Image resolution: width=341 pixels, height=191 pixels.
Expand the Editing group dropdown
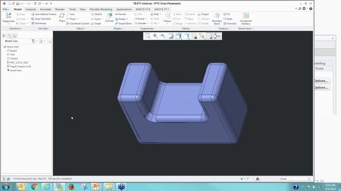(x=186, y=29)
